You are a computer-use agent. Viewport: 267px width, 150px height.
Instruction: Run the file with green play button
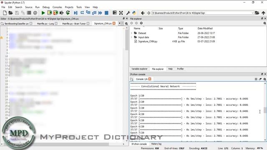point(43,13)
